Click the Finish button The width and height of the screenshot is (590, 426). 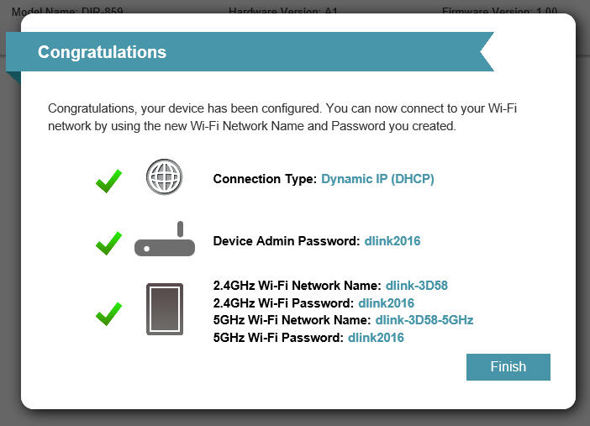pos(508,367)
